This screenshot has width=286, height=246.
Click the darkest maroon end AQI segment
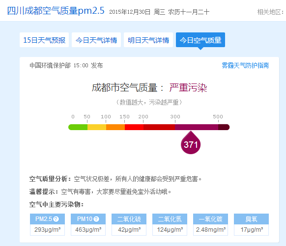tap(224, 127)
